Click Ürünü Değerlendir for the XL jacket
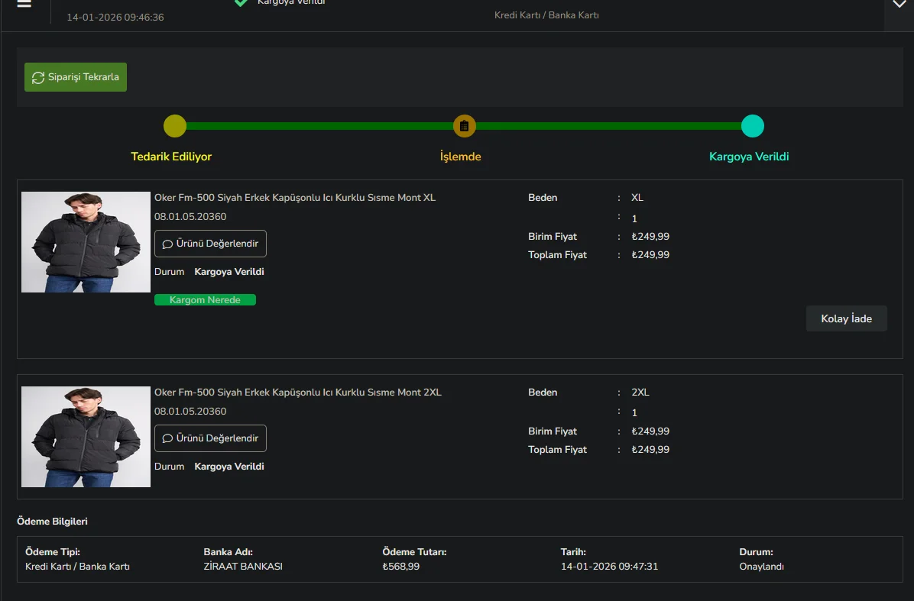914x601 pixels. coord(210,244)
